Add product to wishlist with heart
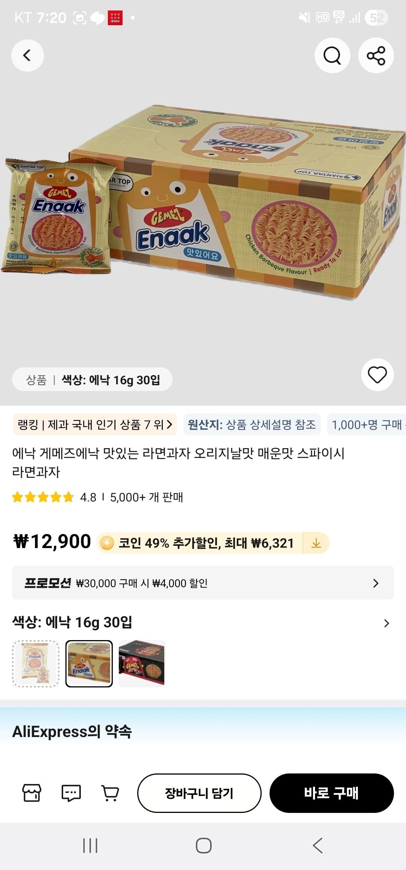406x870 pixels. pos(377,375)
